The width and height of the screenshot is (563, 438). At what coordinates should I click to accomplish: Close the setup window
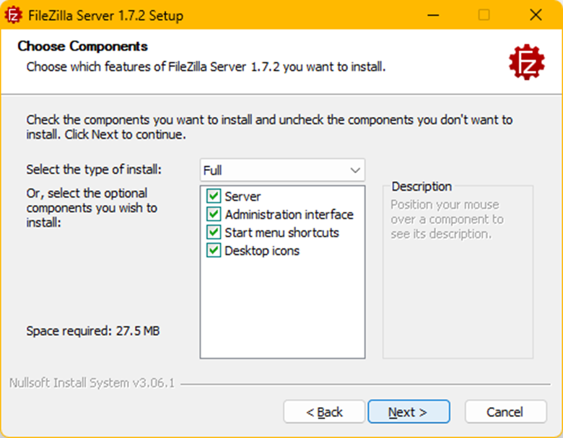(536, 15)
